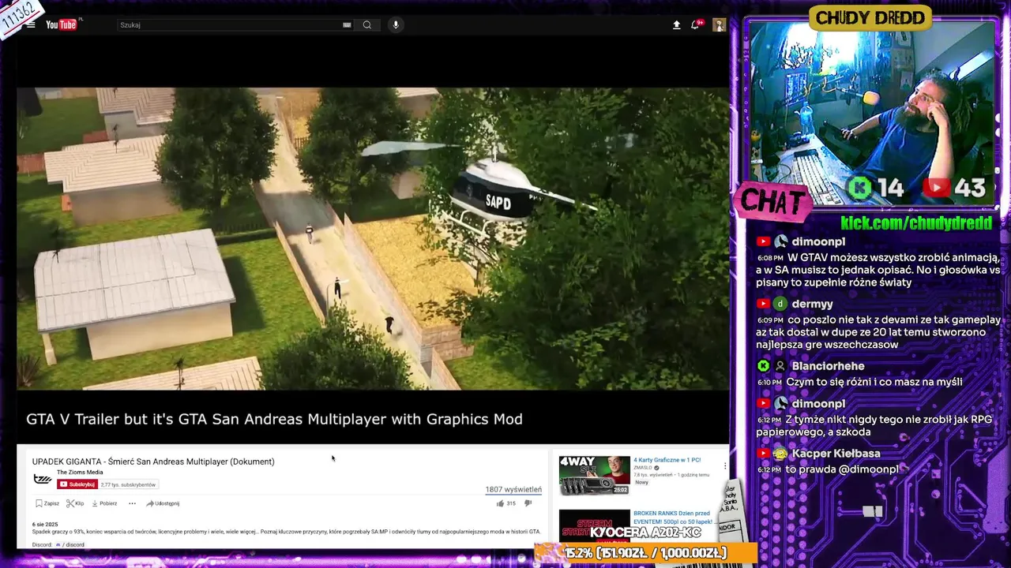Image resolution: width=1011 pixels, height=568 pixels.
Task: Click Blanciorhehe username in chat
Action: pos(828,366)
